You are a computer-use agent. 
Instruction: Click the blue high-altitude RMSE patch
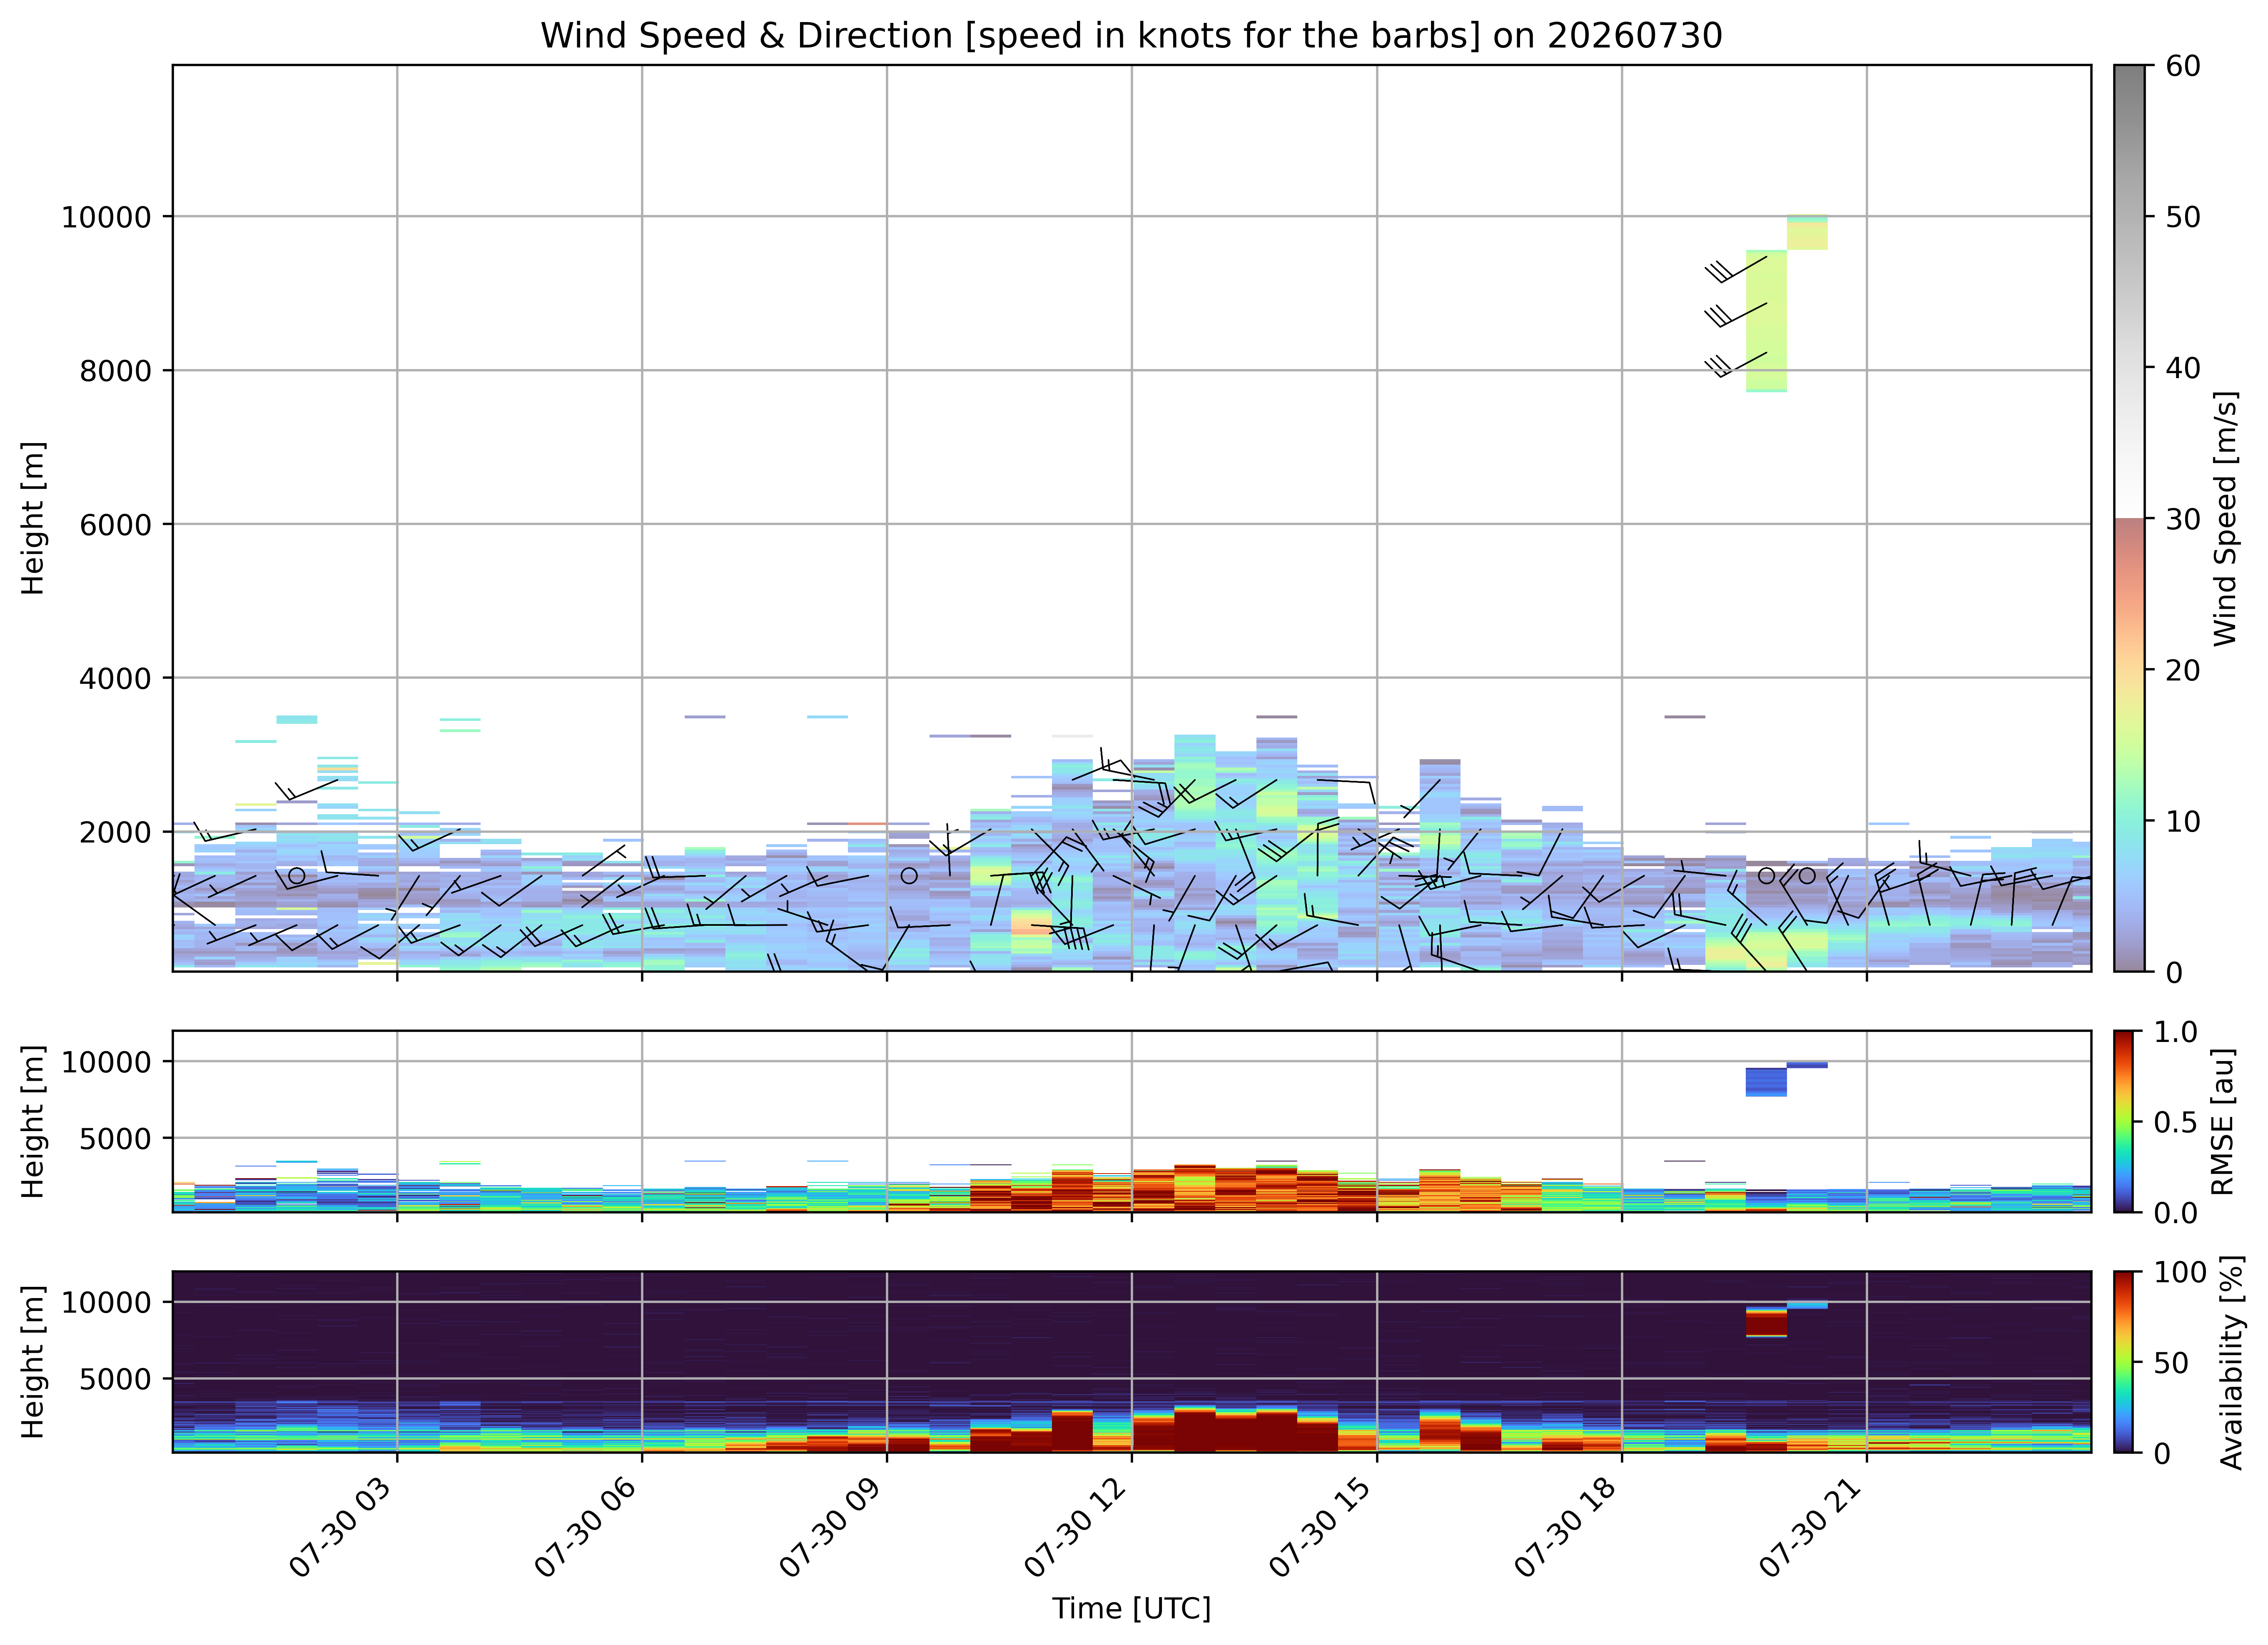coord(1766,1081)
